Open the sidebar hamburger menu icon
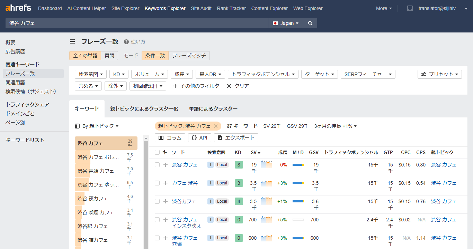 72,41
